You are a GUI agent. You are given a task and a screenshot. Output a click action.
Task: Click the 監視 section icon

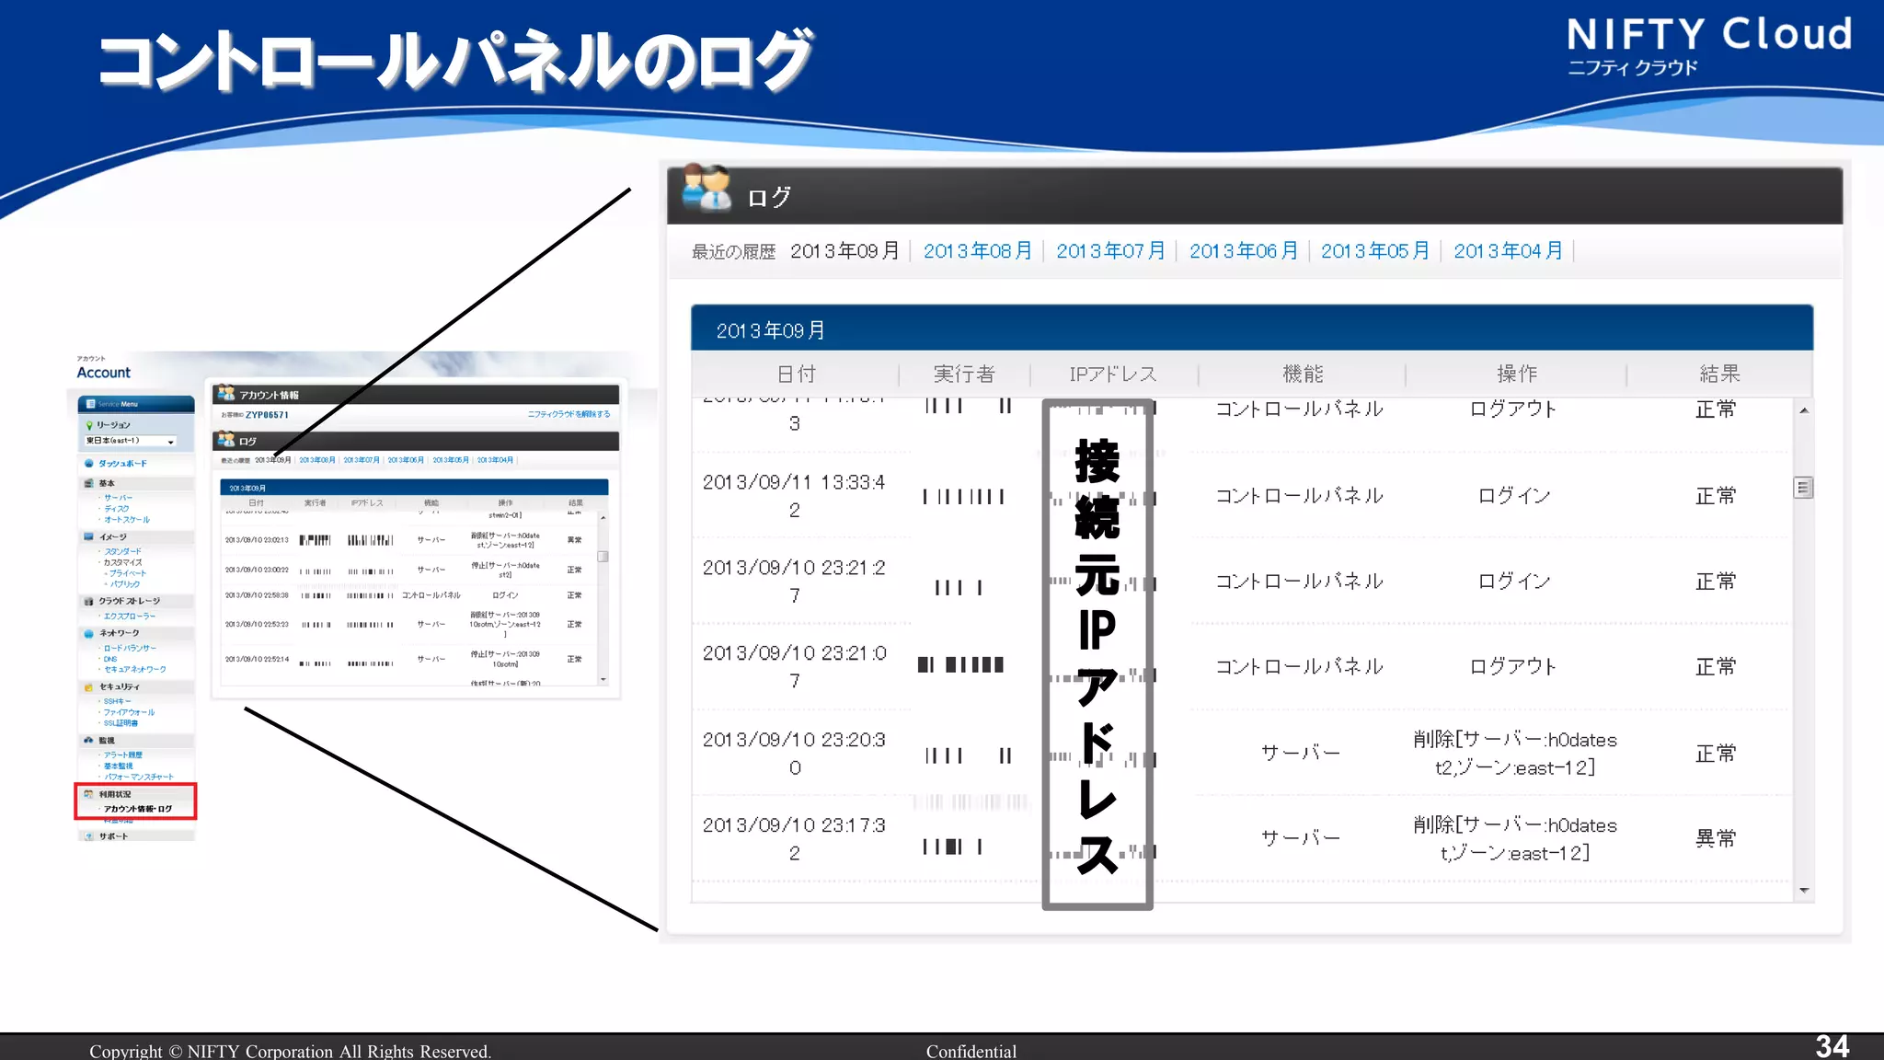[89, 740]
